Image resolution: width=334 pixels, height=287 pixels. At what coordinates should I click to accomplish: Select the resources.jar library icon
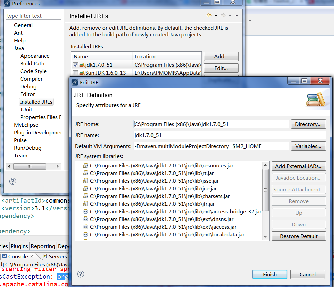tap(86, 166)
